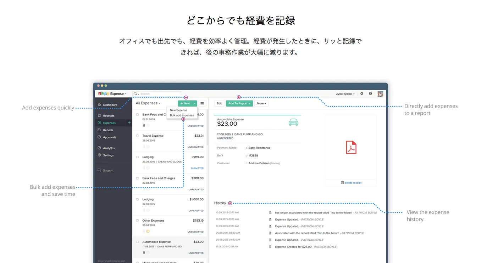
Task: Go to Settings in the sidebar
Action: (x=108, y=155)
